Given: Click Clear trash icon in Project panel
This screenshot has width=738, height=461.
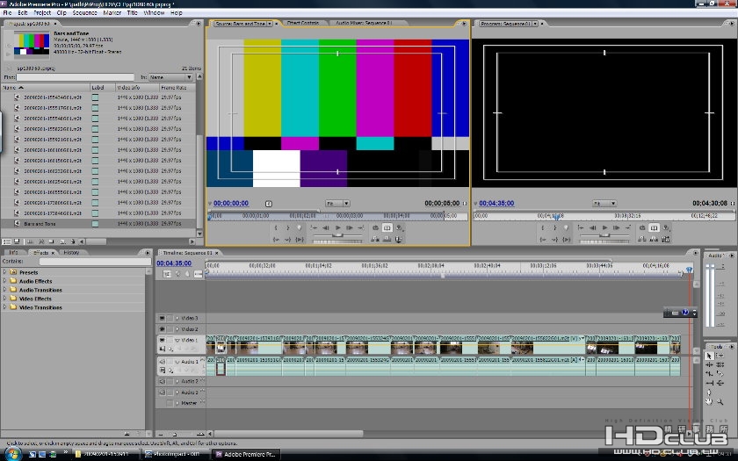Looking at the screenshot, I should pos(73,241).
